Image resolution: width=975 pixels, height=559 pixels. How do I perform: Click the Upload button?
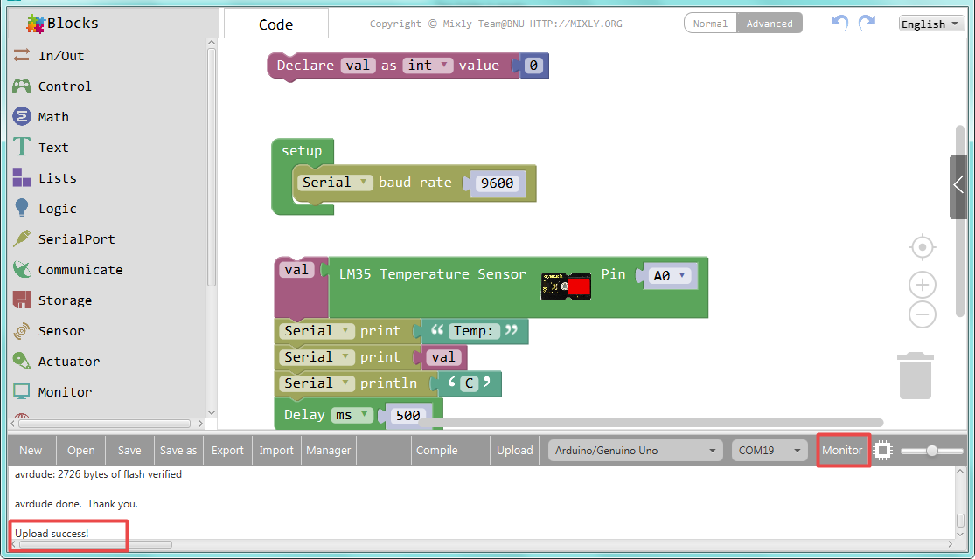pos(515,451)
